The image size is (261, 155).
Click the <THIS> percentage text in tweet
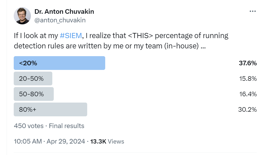tap(140, 36)
